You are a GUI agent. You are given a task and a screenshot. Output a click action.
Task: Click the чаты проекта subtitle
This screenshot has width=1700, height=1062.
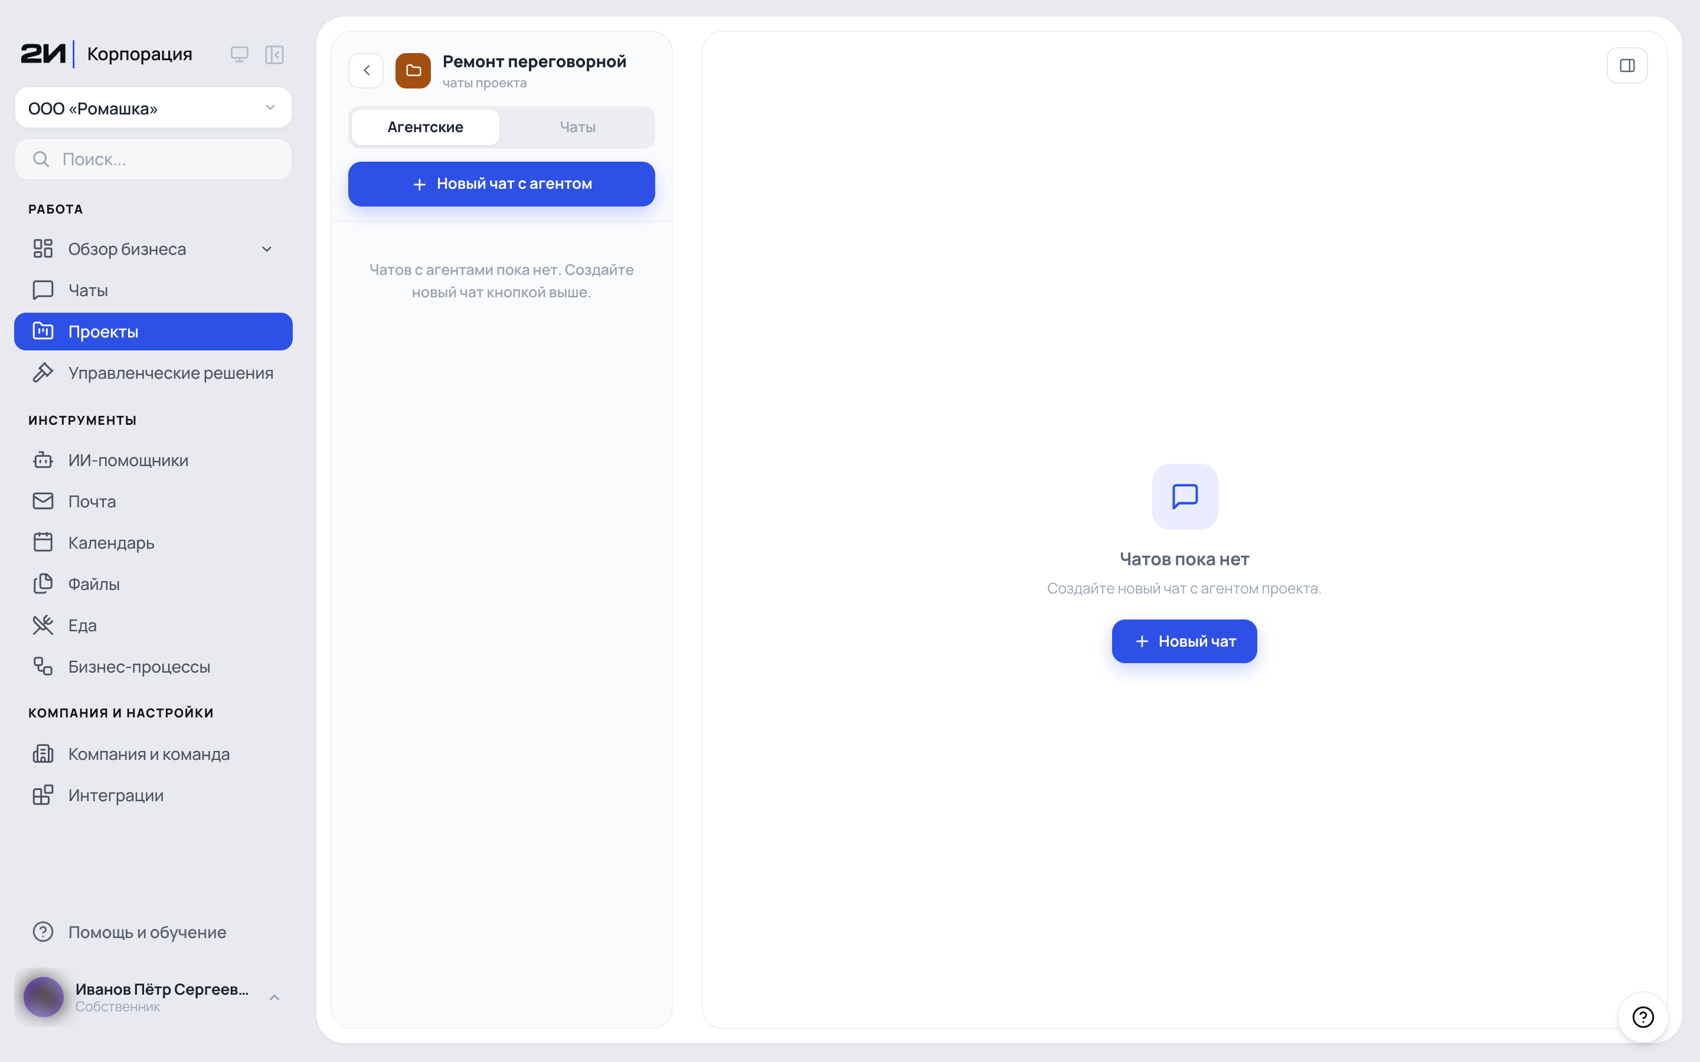pyautogui.click(x=485, y=83)
